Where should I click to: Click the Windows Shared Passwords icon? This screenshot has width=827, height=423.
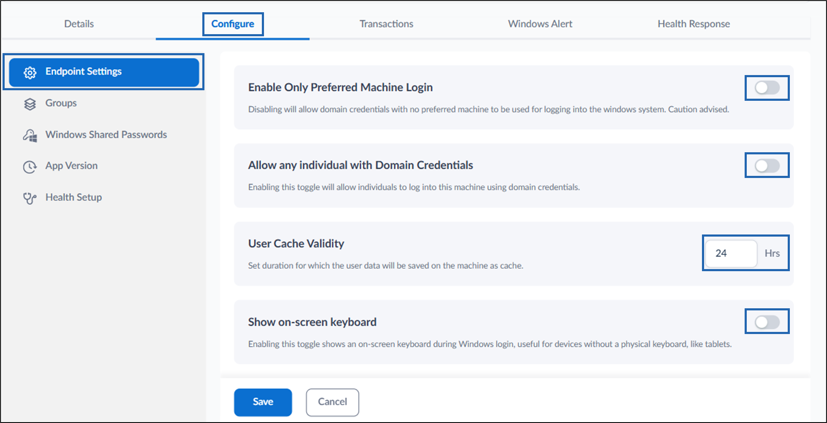pos(30,135)
